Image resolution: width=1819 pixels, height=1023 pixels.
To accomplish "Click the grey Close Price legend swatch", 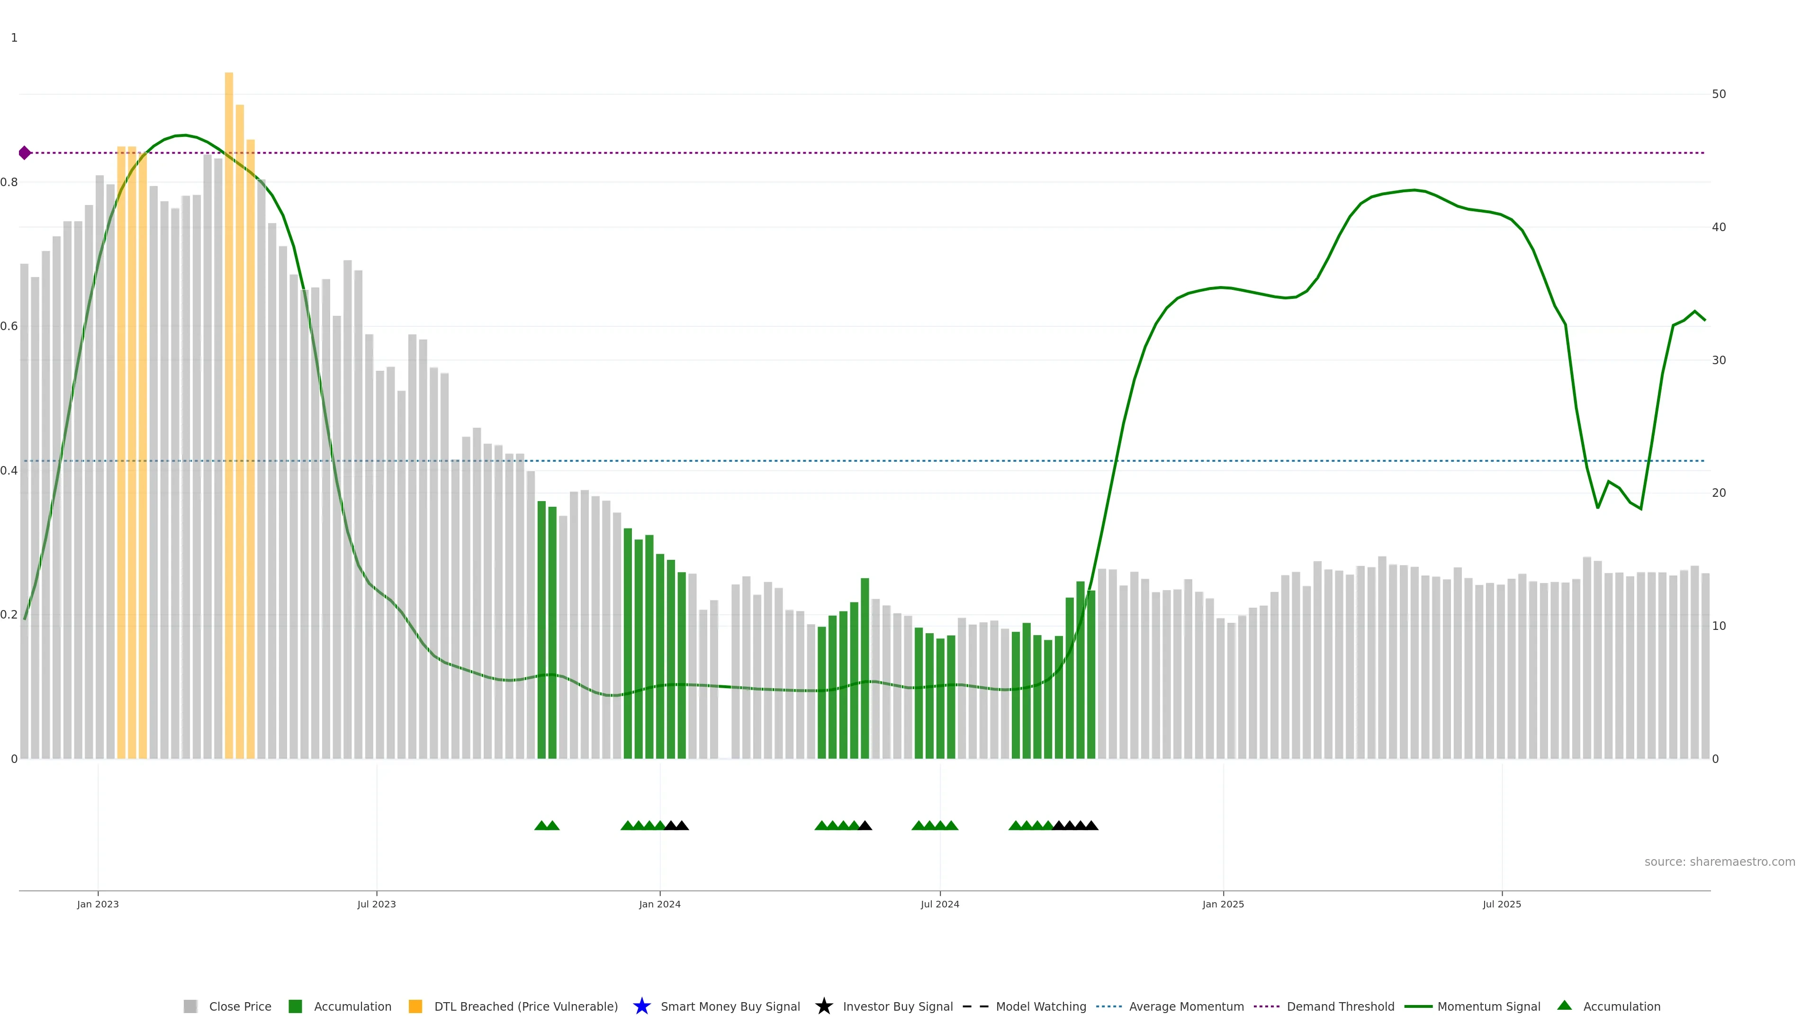I will click(190, 1006).
